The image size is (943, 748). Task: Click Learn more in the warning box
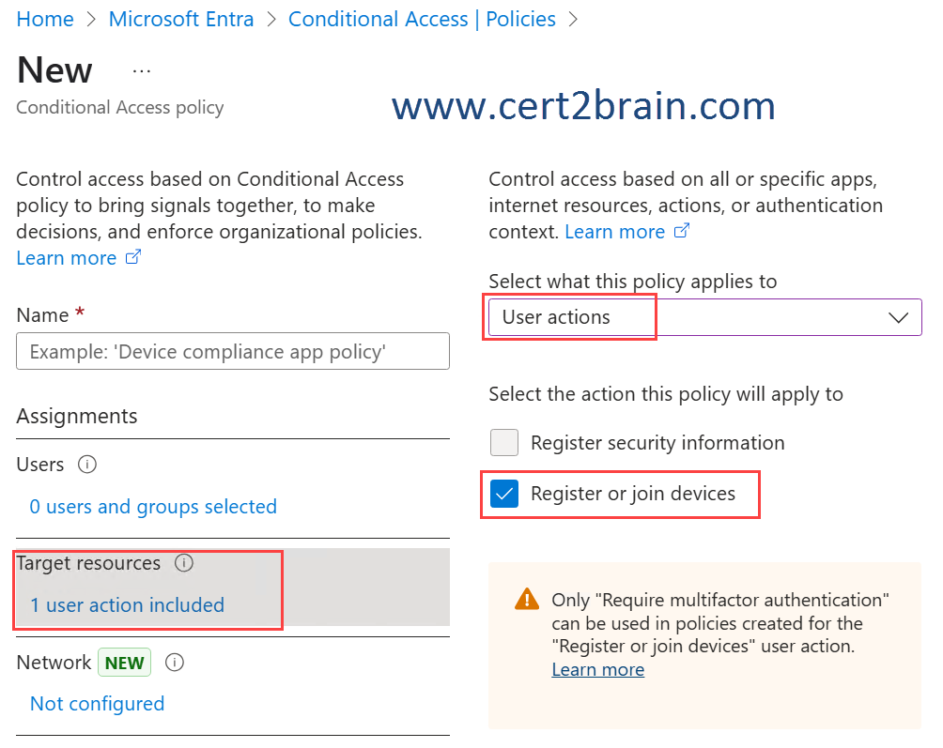597,669
